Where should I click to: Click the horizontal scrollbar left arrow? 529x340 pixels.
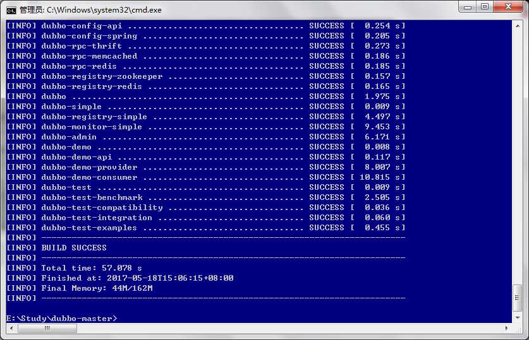pos(11,328)
